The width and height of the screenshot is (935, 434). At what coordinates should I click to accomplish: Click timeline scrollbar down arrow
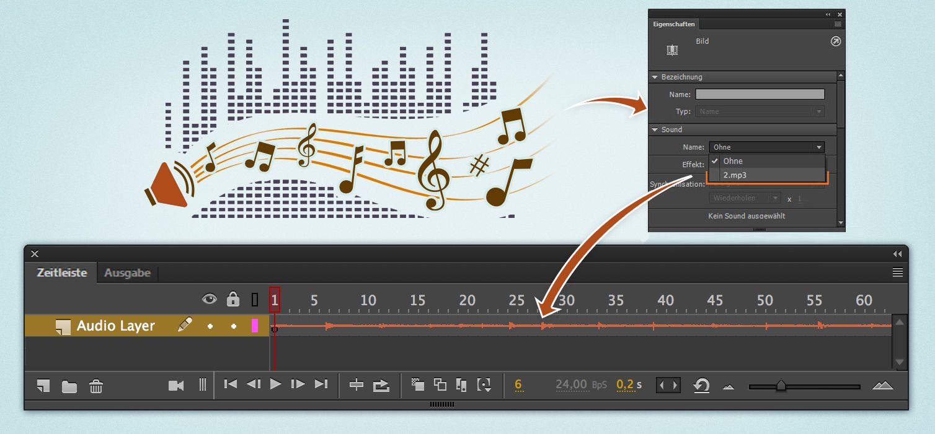(x=900, y=362)
